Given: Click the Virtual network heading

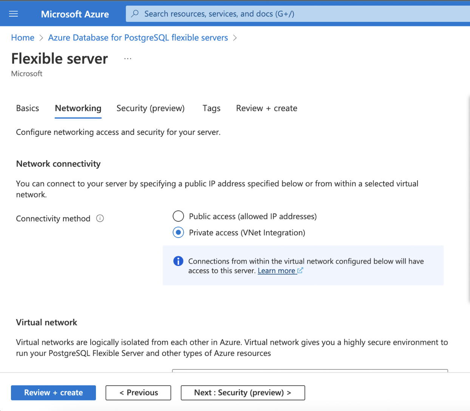Looking at the screenshot, I should [46, 322].
